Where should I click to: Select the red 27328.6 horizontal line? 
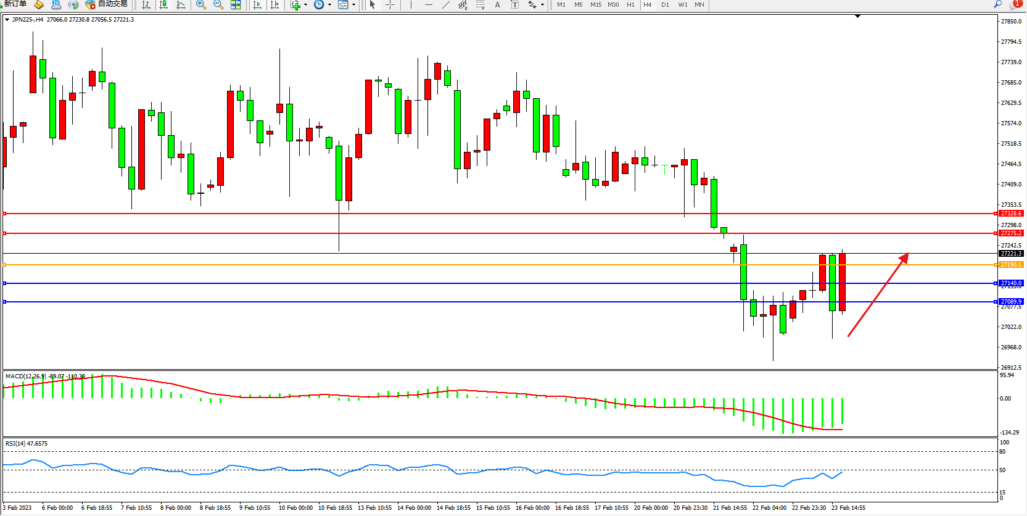pos(493,214)
